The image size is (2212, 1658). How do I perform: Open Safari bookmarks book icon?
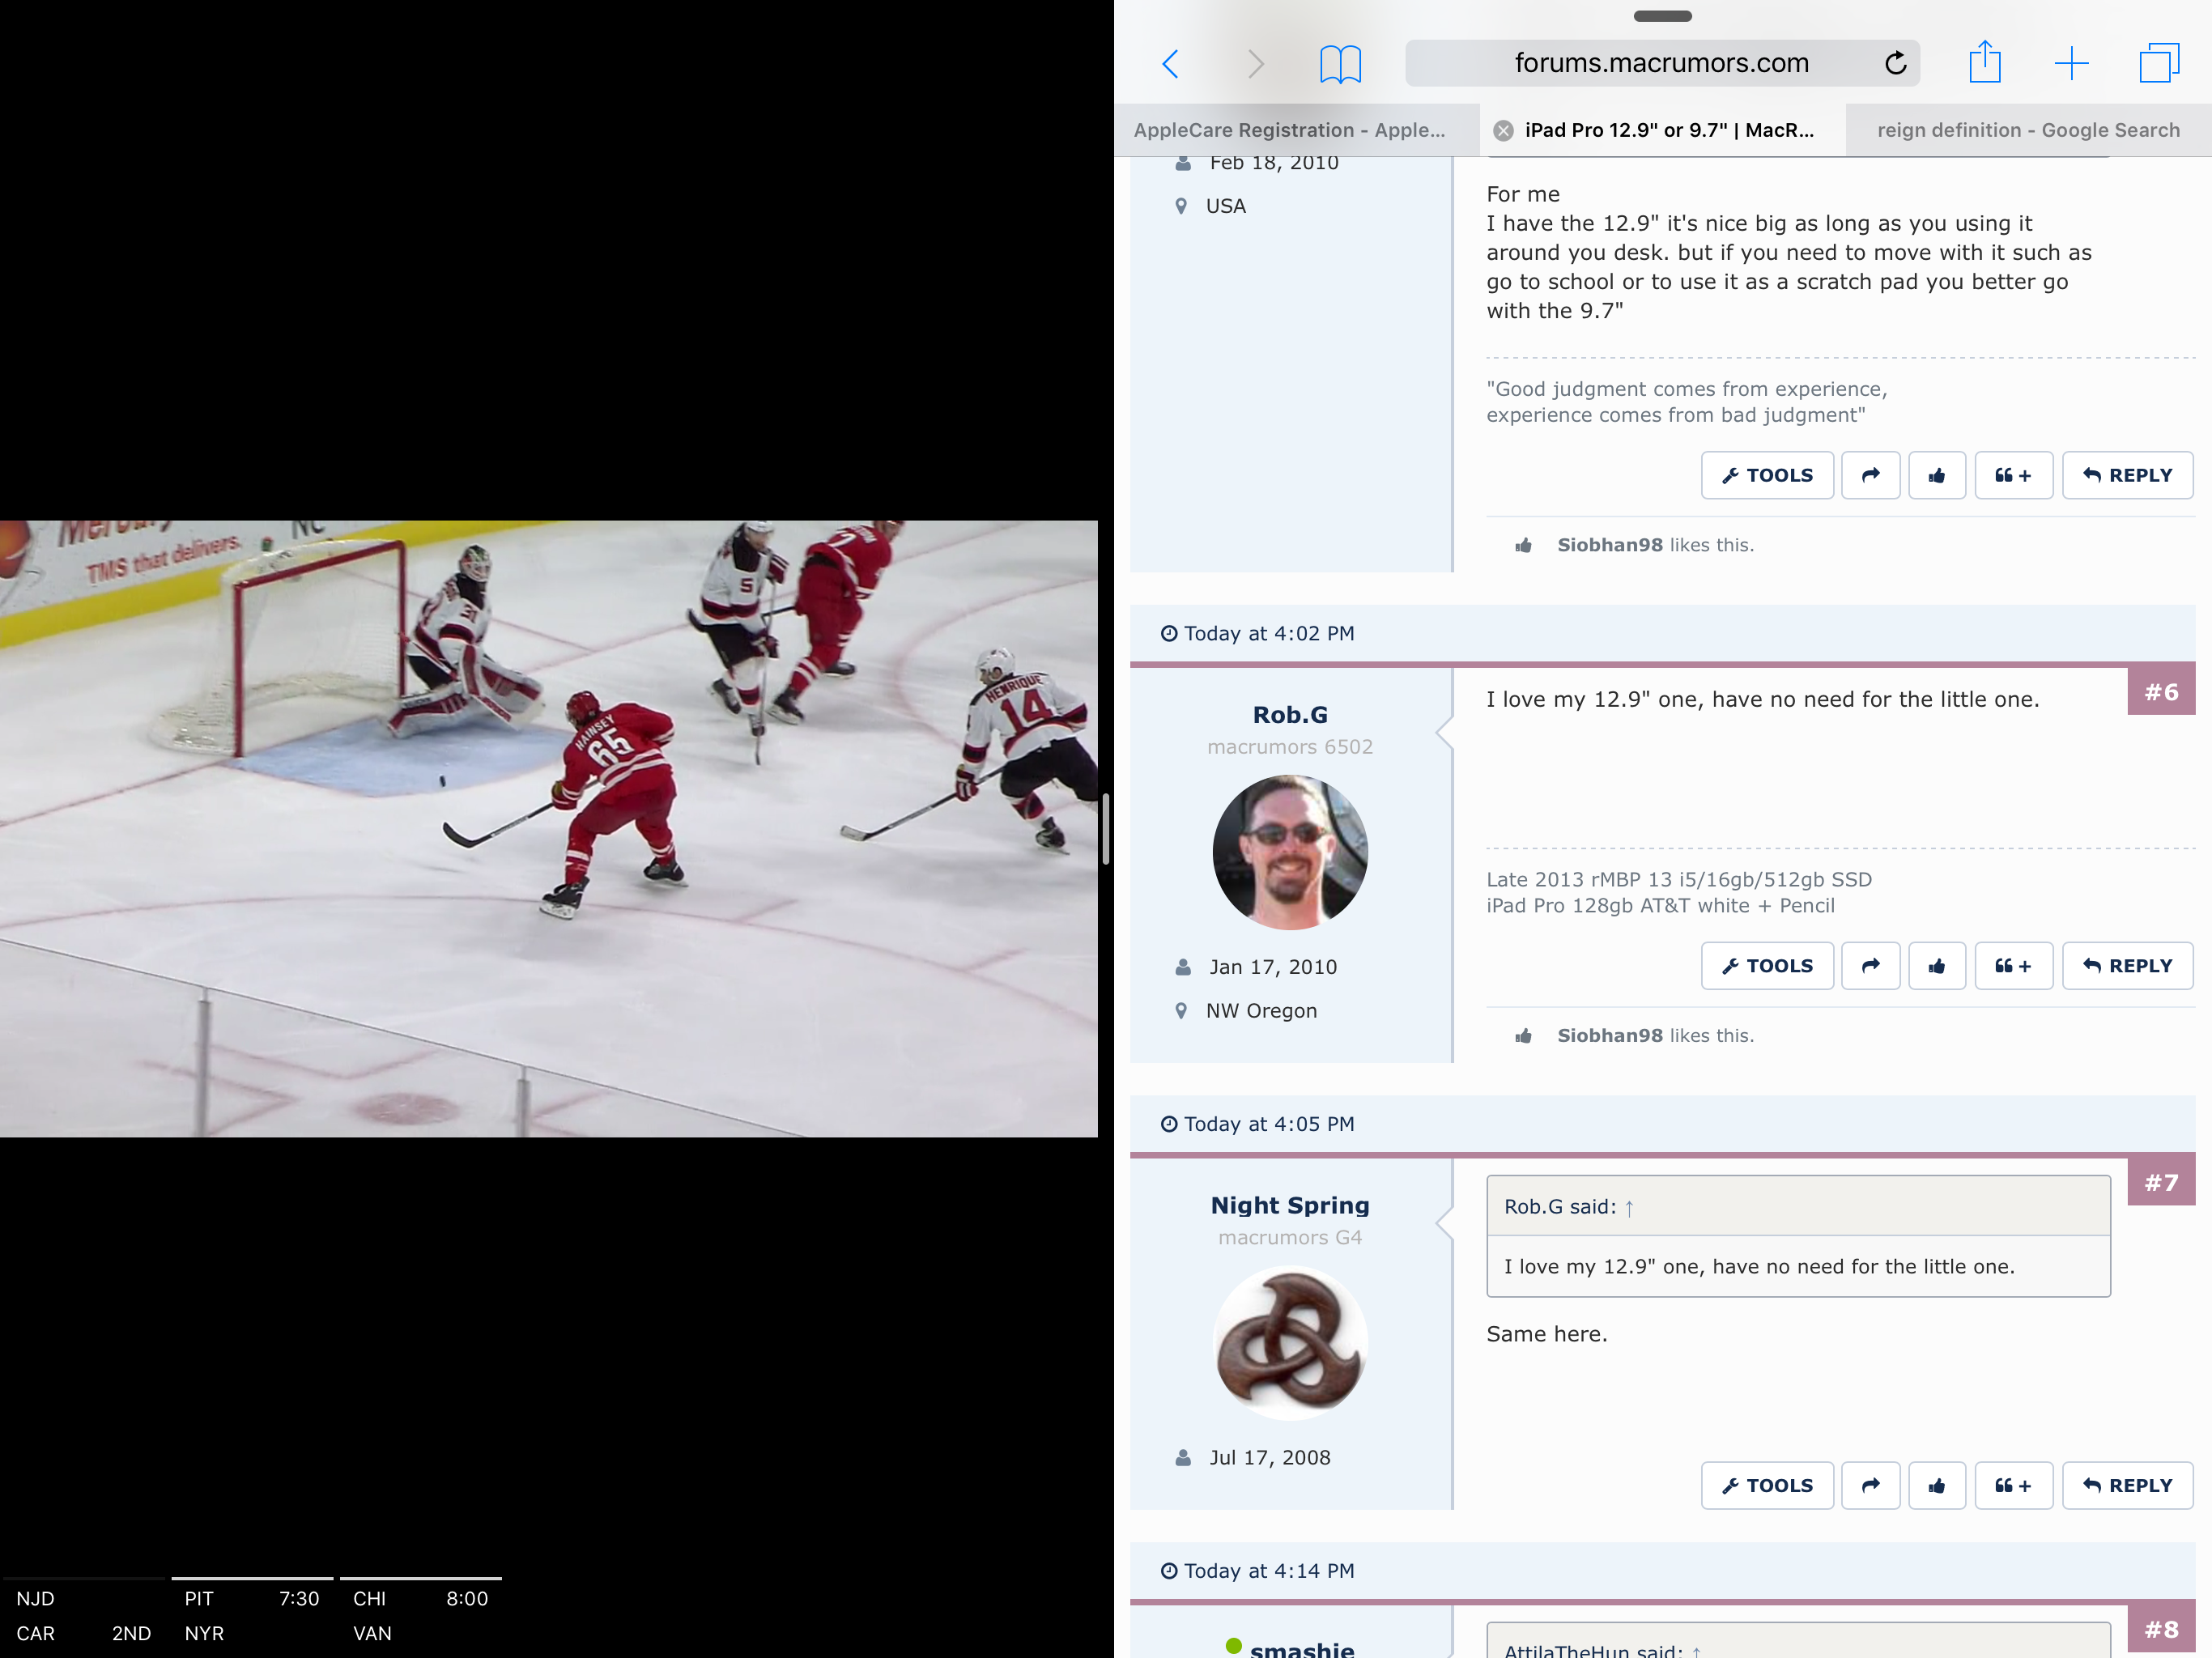tap(1340, 64)
